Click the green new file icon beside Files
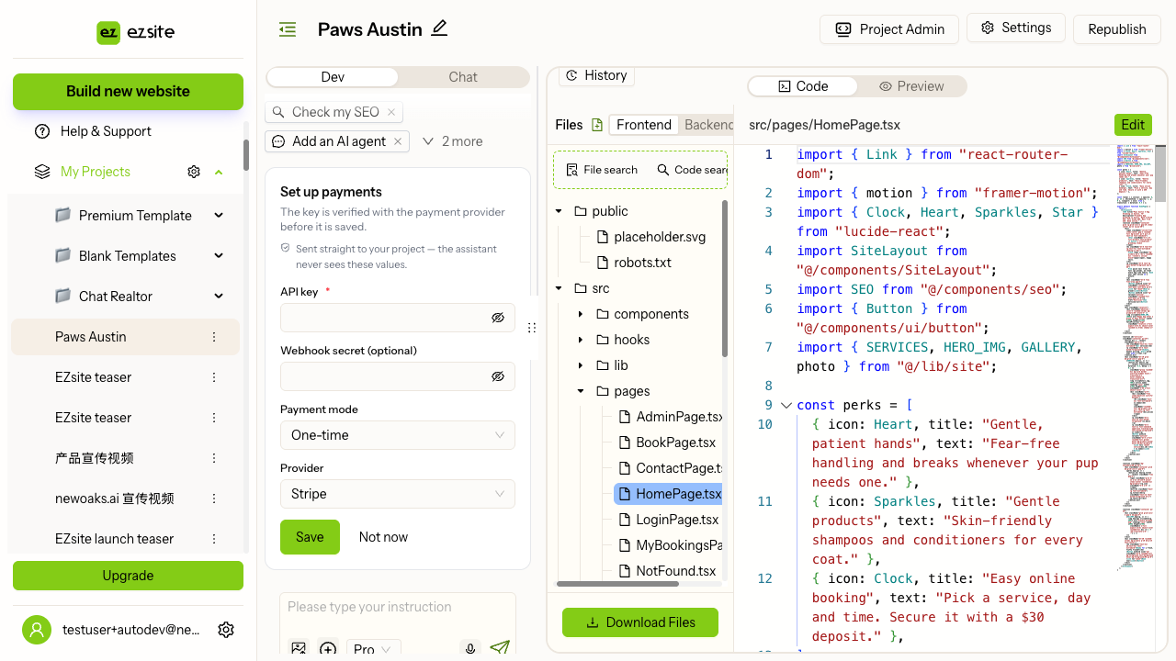 [597, 125]
